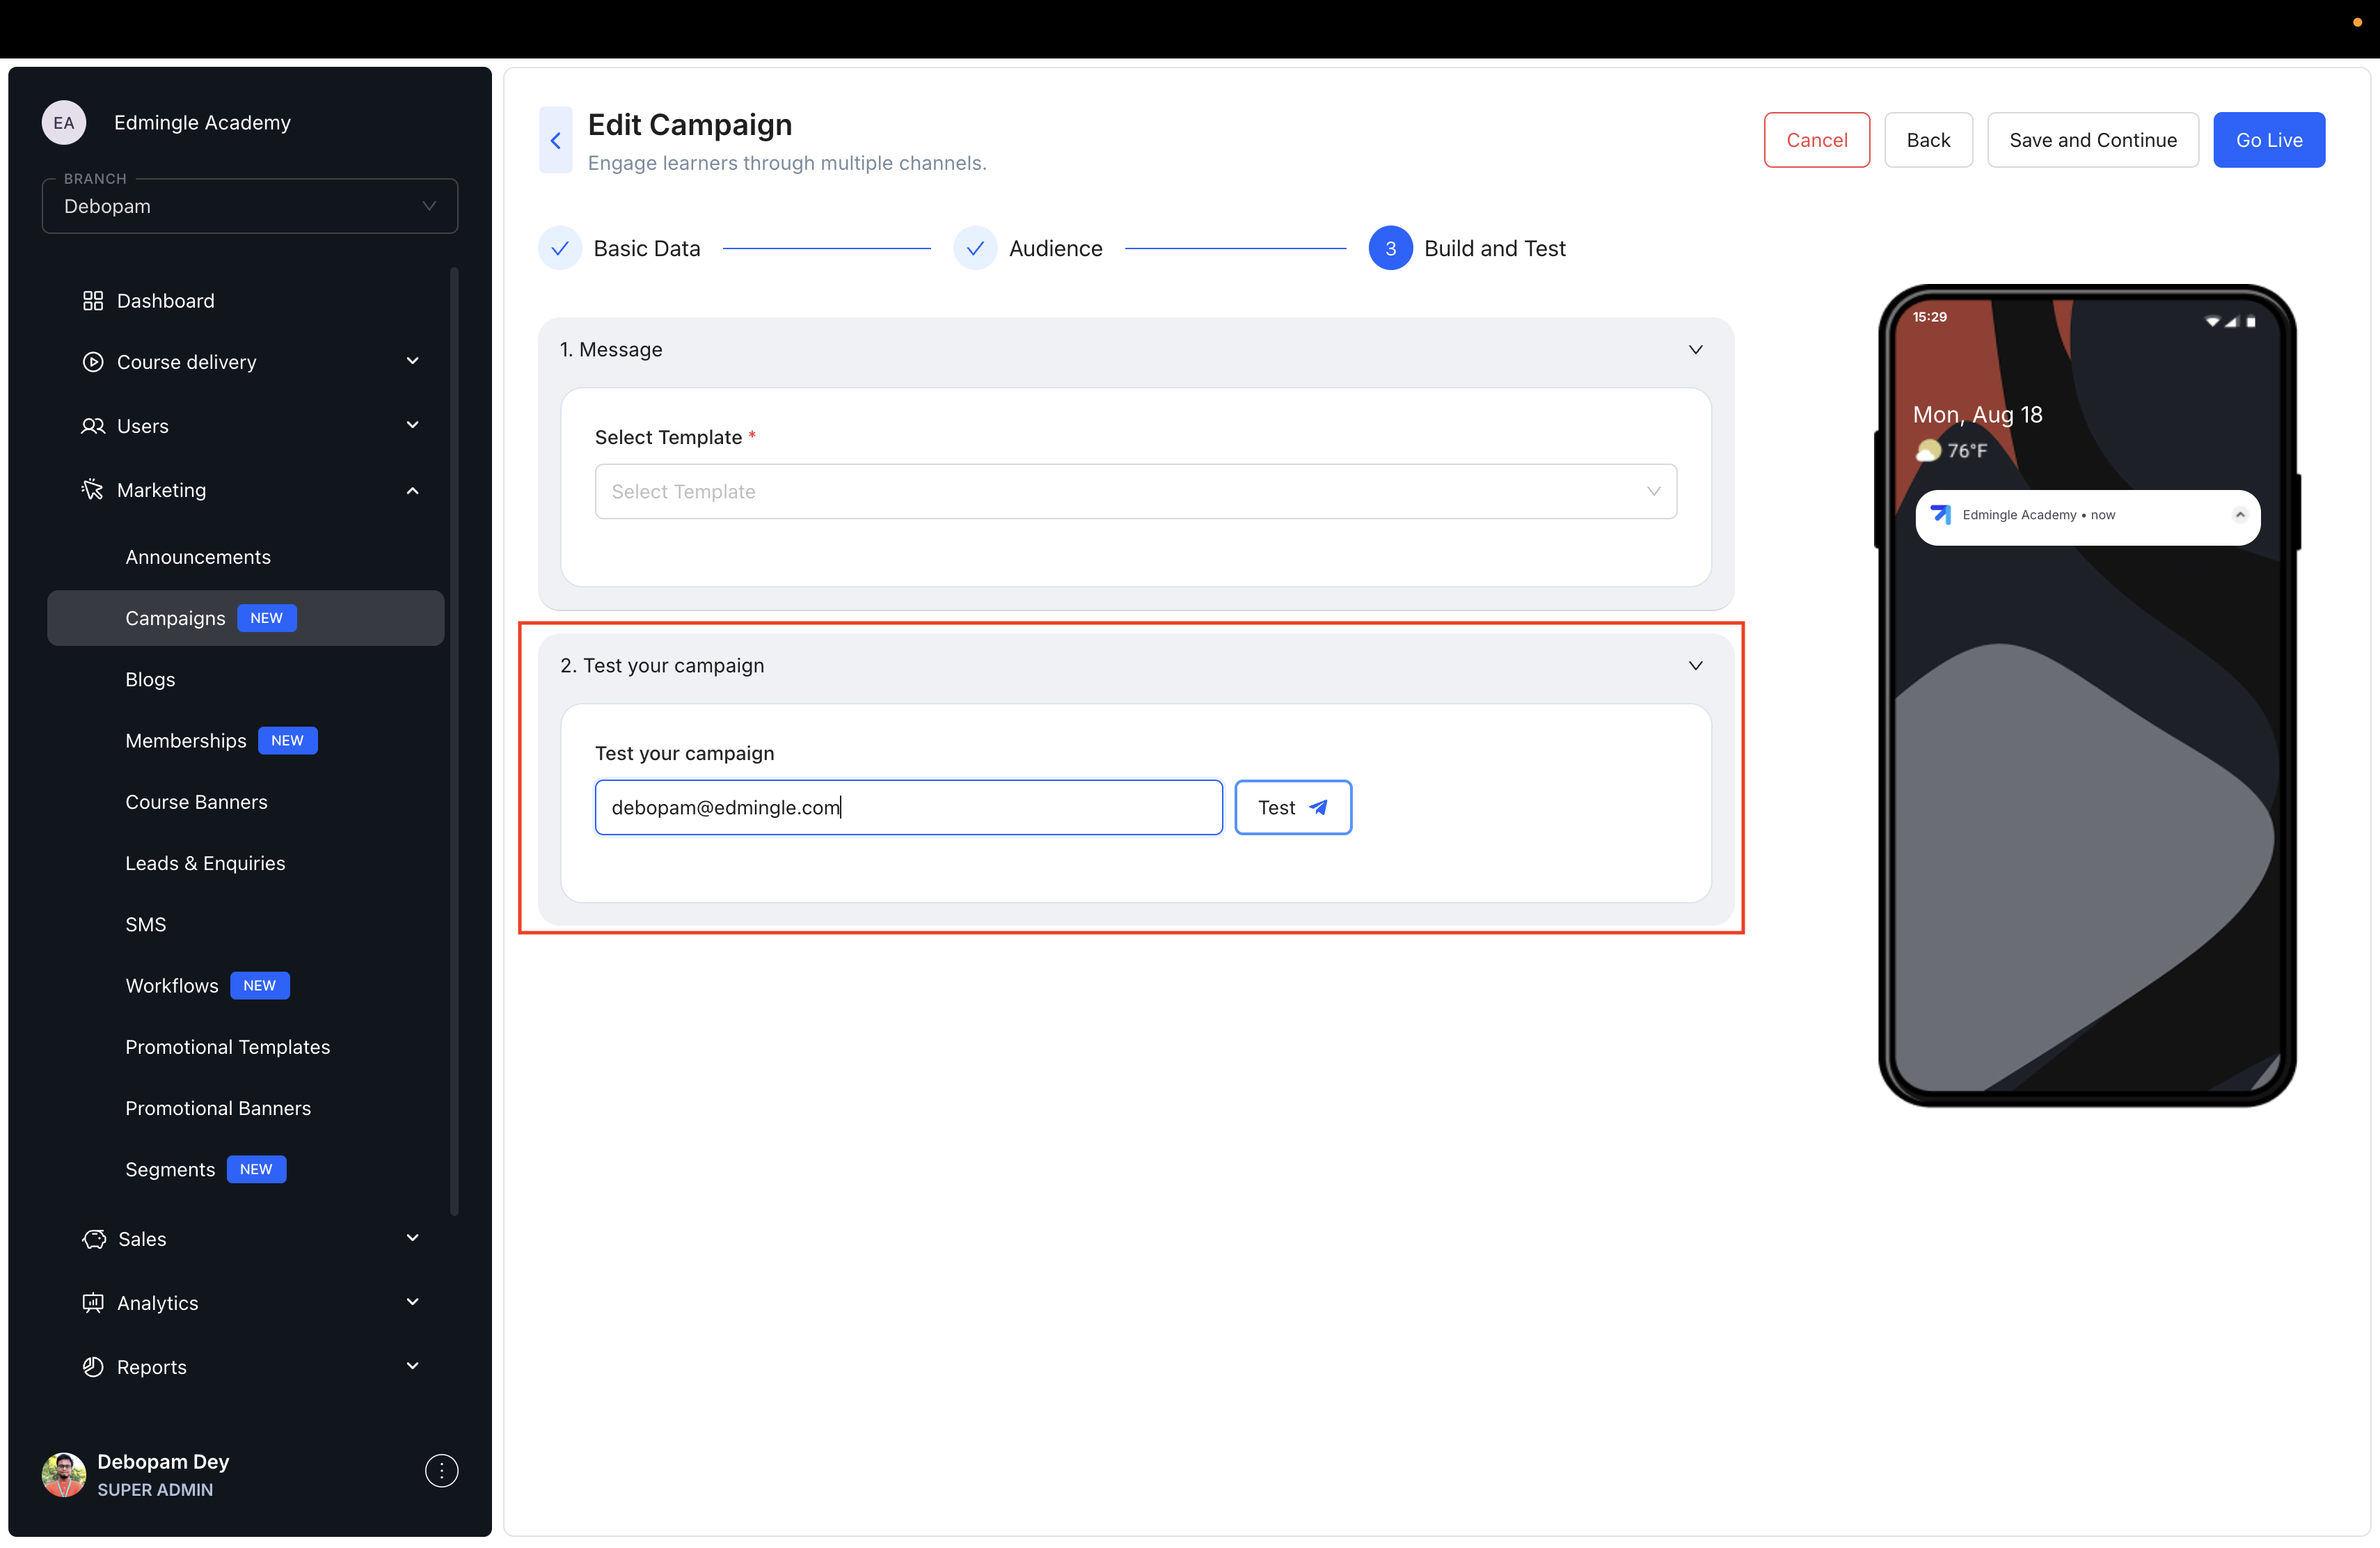Open the Branch dropdown showing Debopam
This screenshot has height=1548, width=2380.
point(250,206)
